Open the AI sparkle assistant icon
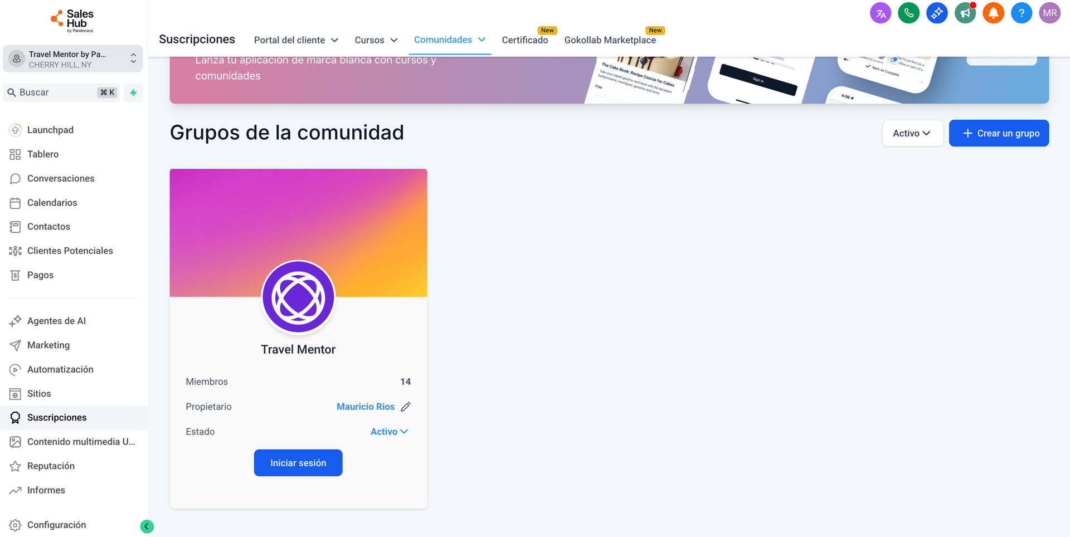This screenshot has height=537, width=1070. [937, 13]
